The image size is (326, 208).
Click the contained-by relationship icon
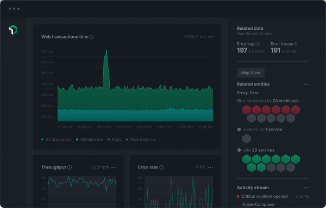tap(239, 101)
